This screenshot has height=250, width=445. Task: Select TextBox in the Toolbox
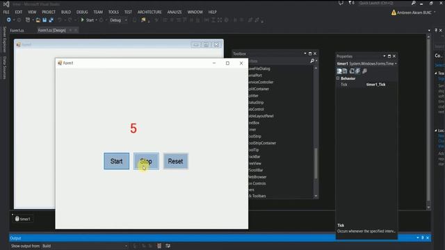(254, 123)
